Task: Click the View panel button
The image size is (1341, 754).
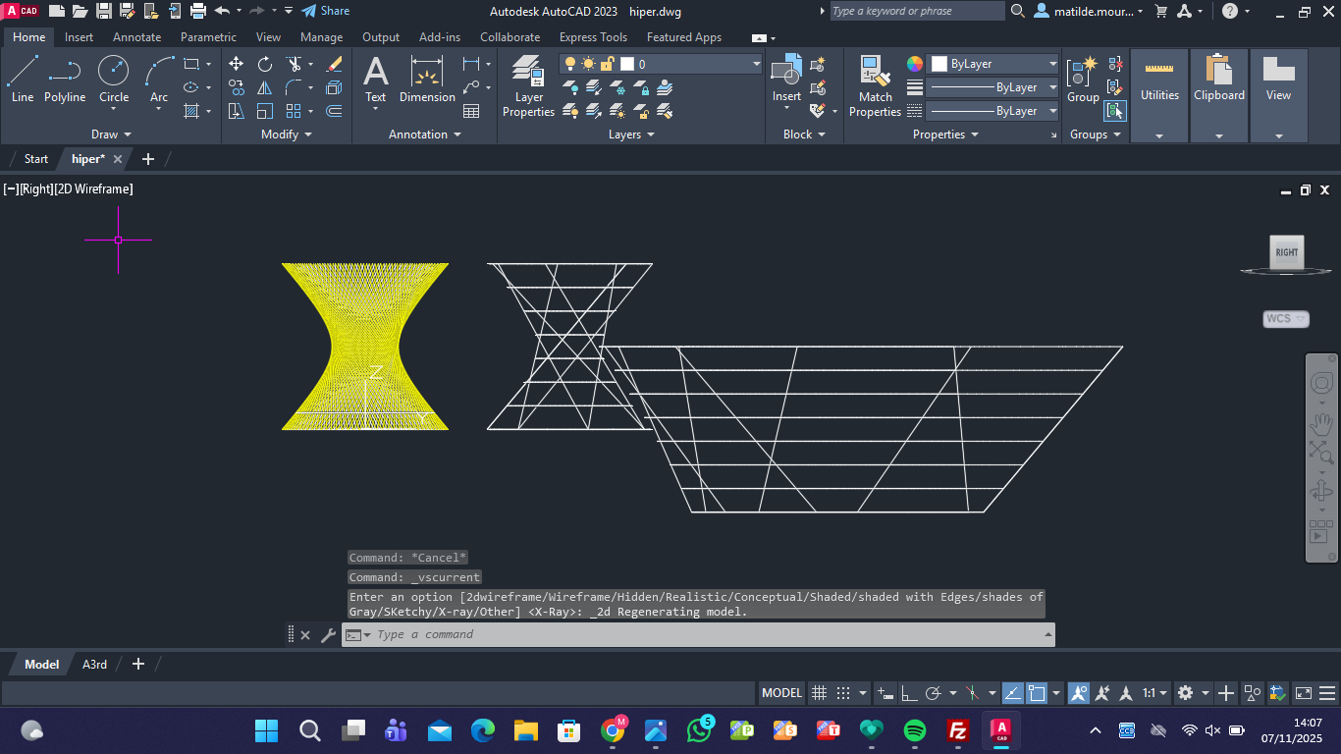Action: pyautogui.click(x=1278, y=96)
